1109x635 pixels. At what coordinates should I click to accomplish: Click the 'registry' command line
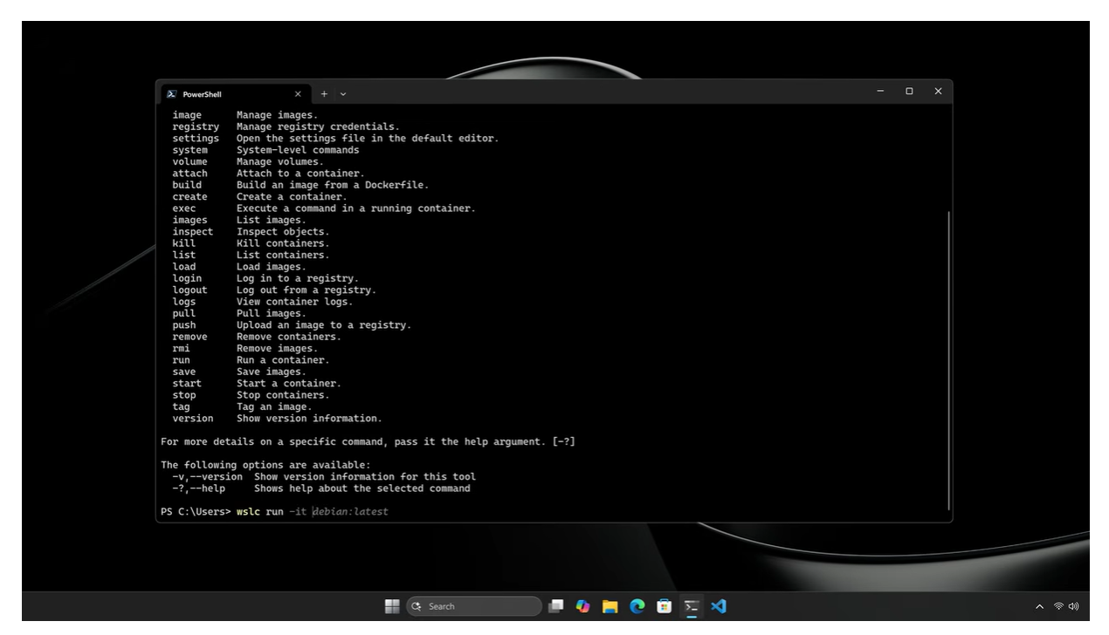(286, 126)
